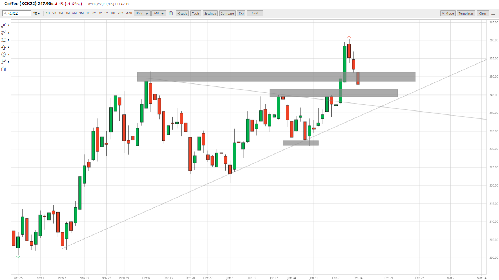Image resolution: width=499 pixels, height=280 pixels.
Task: Open the Templates button
Action: 466,13
